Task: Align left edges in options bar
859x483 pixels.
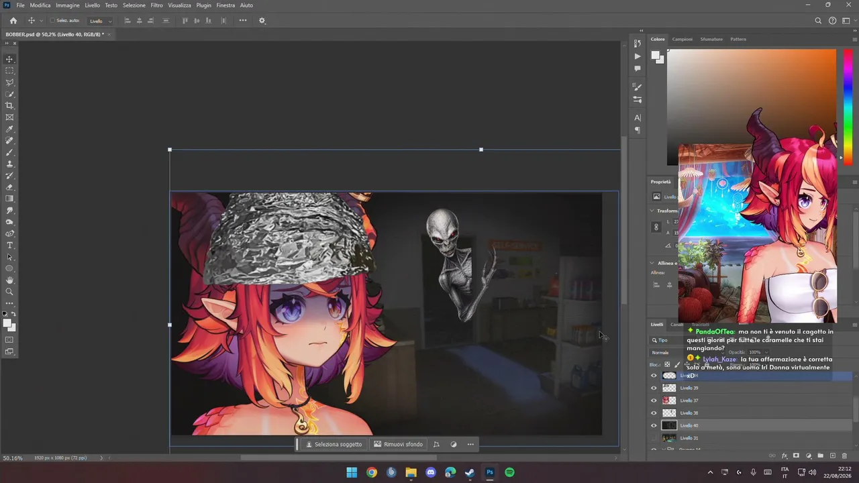Action: (x=128, y=21)
